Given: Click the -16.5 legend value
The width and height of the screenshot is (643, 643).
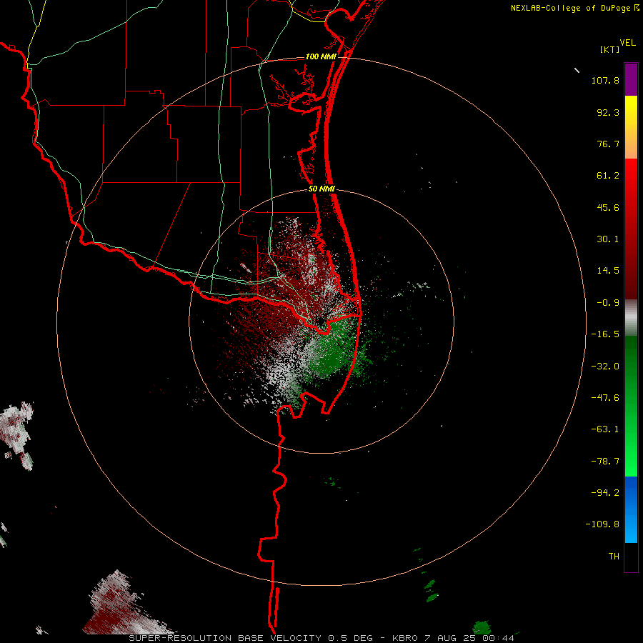Looking at the screenshot, I should pyautogui.click(x=605, y=334).
